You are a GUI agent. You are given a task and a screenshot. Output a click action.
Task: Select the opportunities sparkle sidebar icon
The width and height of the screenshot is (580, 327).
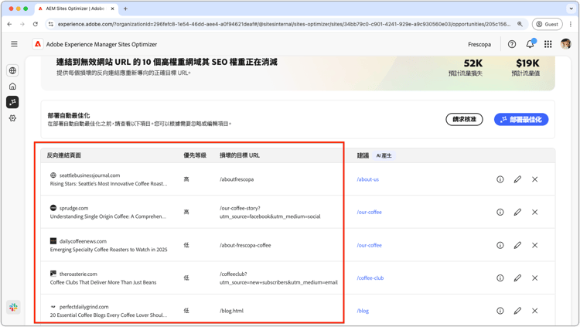pyautogui.click(x=12, y=102)
